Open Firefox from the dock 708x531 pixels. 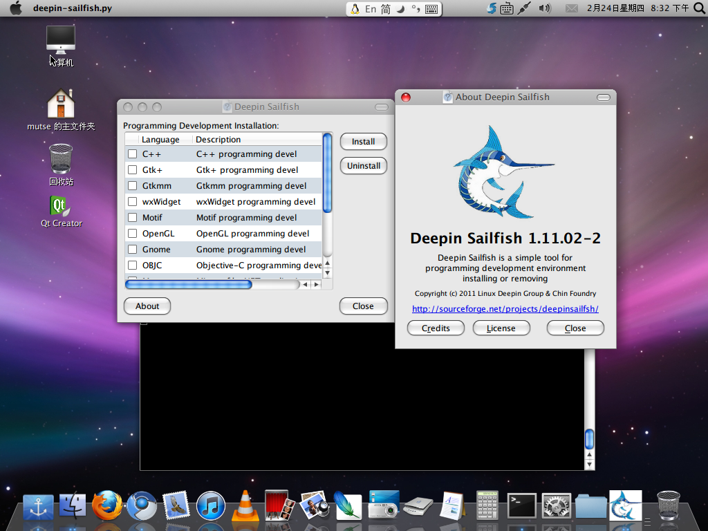[107, 505]
